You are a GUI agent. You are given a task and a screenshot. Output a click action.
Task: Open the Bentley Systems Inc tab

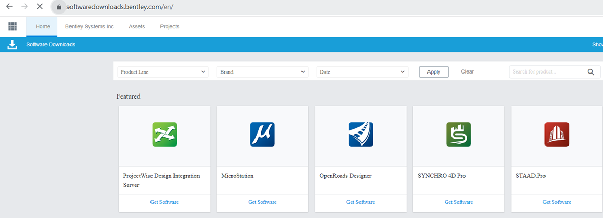89,27
